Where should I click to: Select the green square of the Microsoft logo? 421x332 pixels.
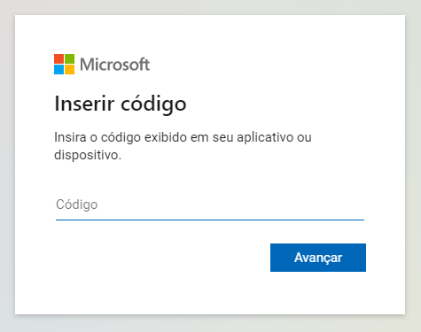(x=70, y=58)
